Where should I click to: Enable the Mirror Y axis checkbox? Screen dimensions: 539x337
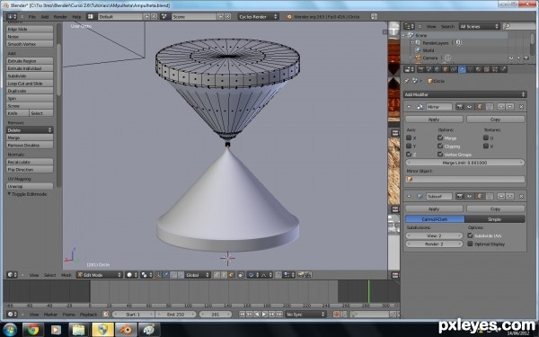[409, 146]
